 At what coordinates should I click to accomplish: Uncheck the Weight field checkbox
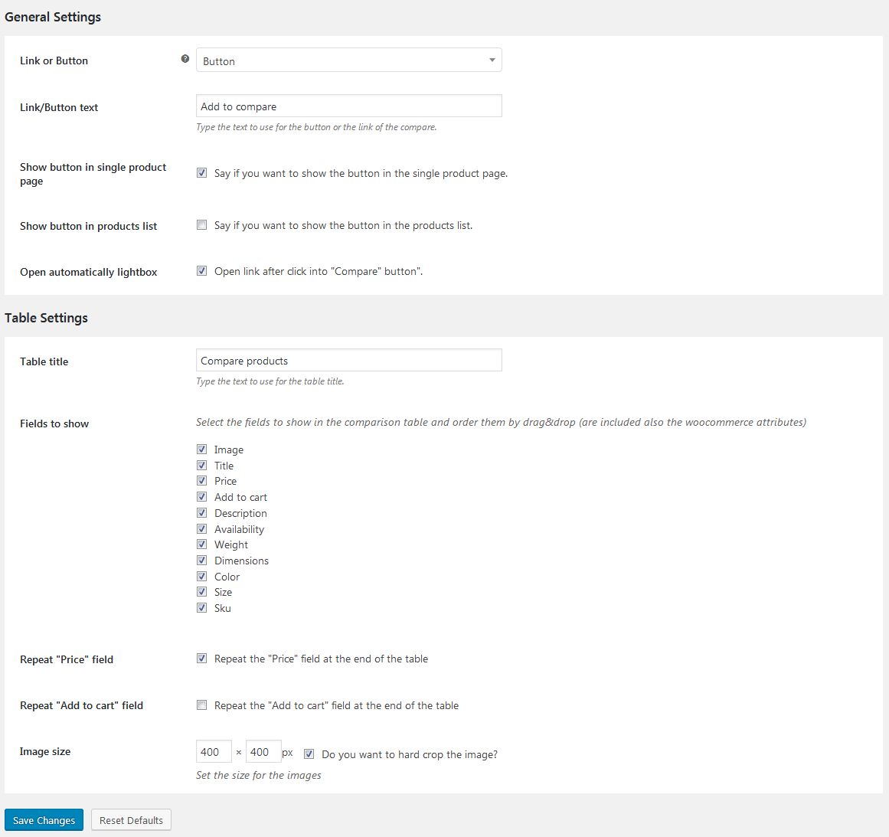[x=202, y=544]
